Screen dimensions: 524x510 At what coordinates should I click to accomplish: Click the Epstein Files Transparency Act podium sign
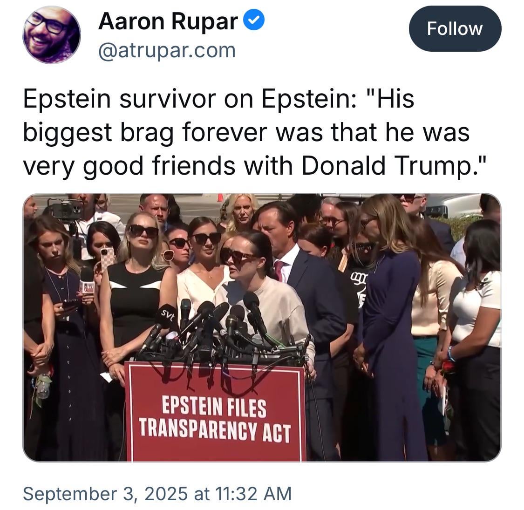pos(216,412)
